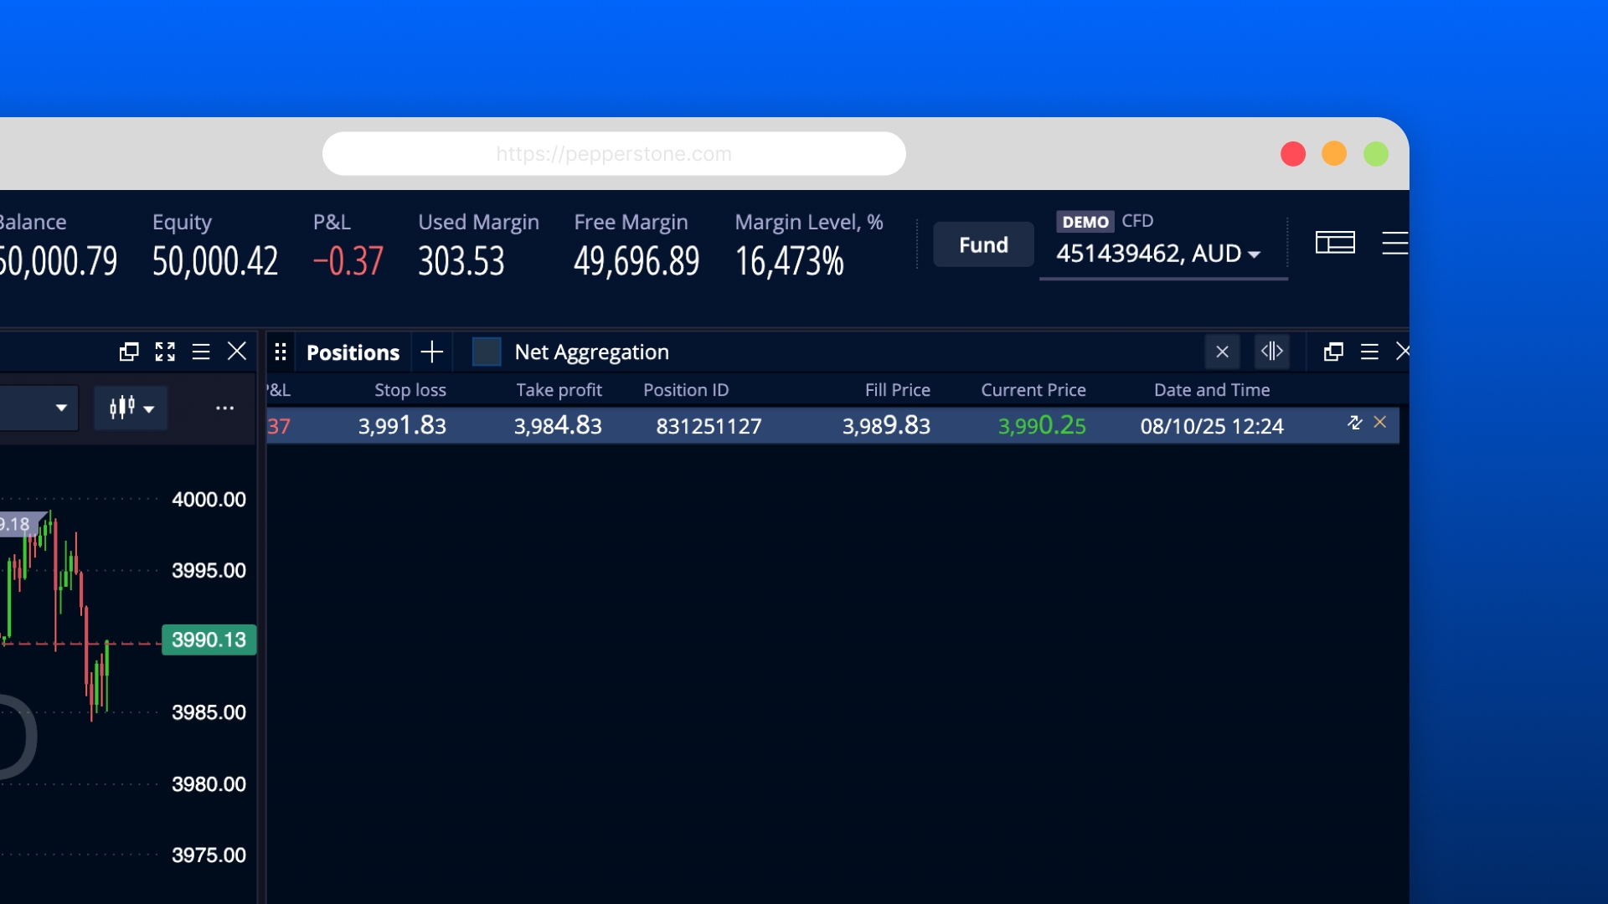Close position 831251127 with orange X

[1380, 423]
